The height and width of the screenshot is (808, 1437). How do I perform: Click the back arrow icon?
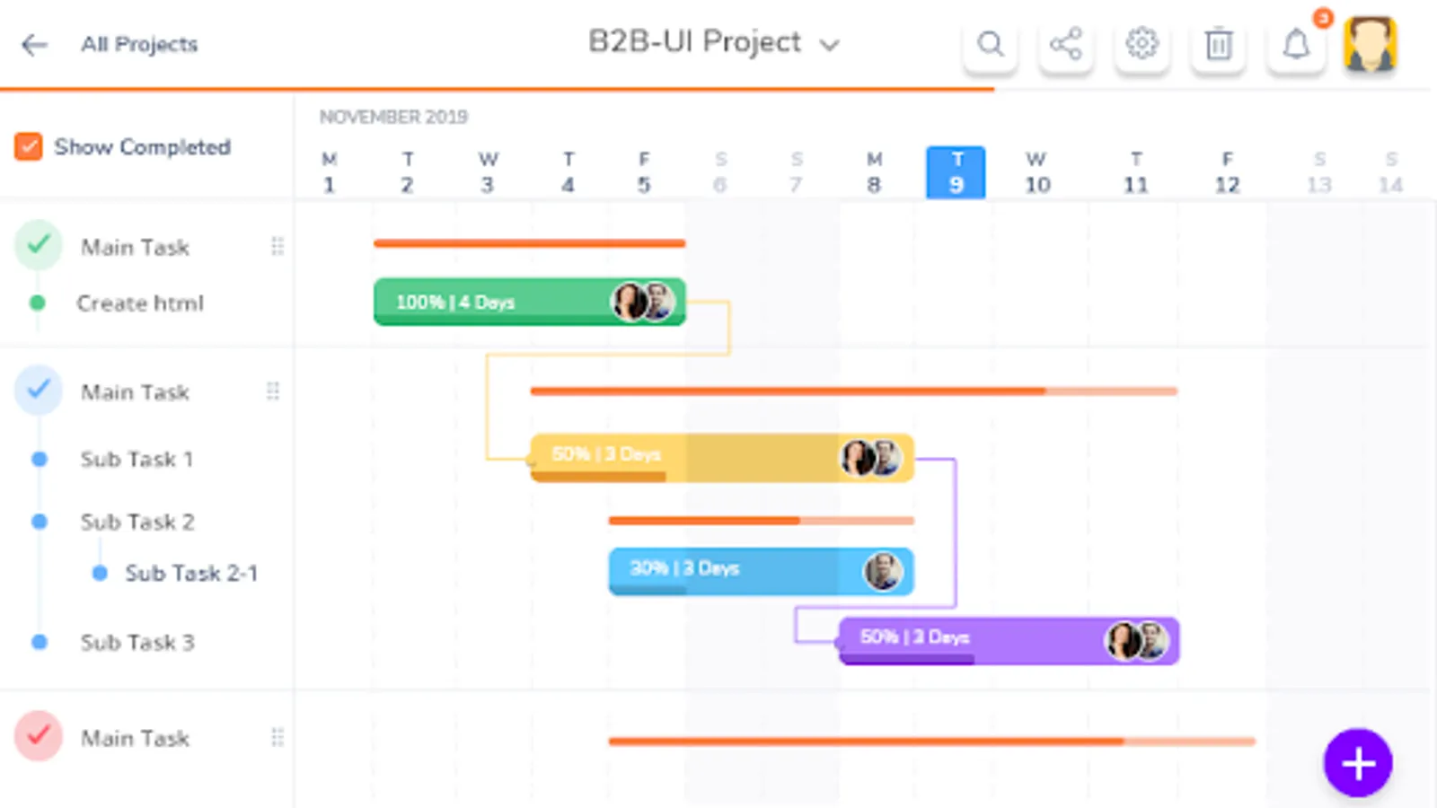34,45
